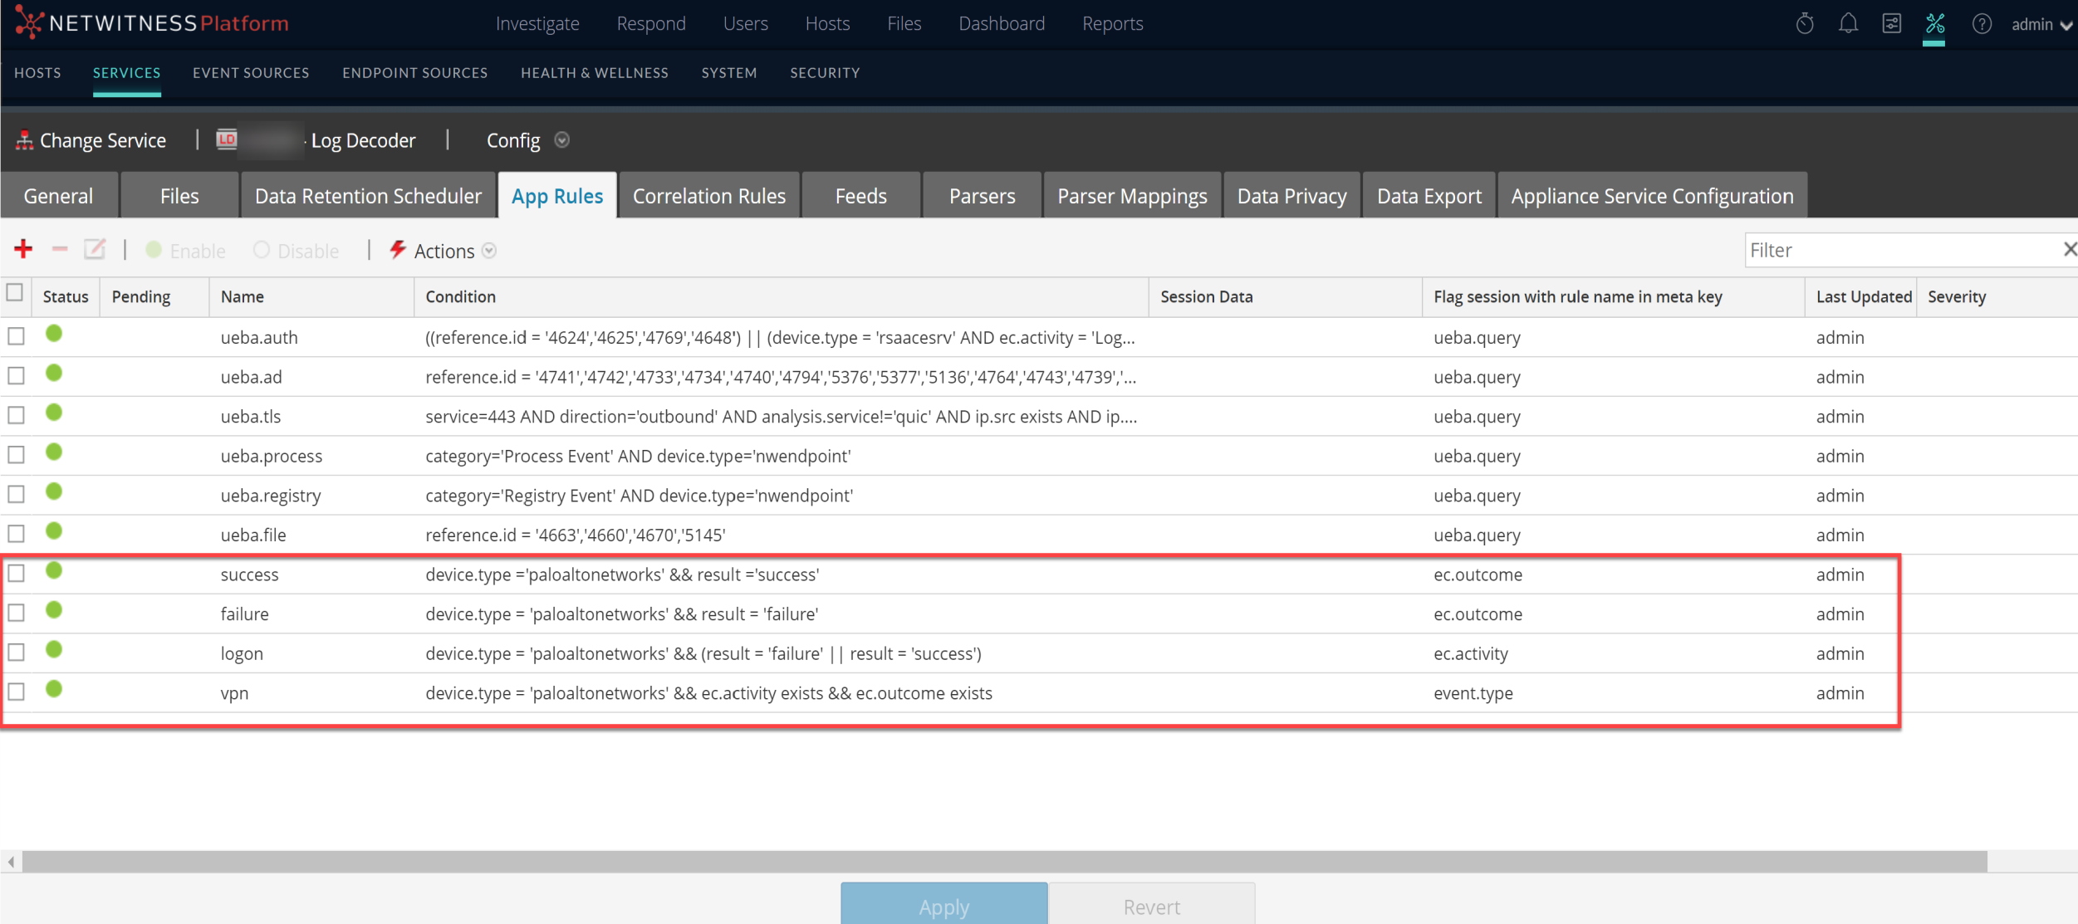2078x924 pixels.
Task: Click the Change Service icon
Action: click(24, 140)
